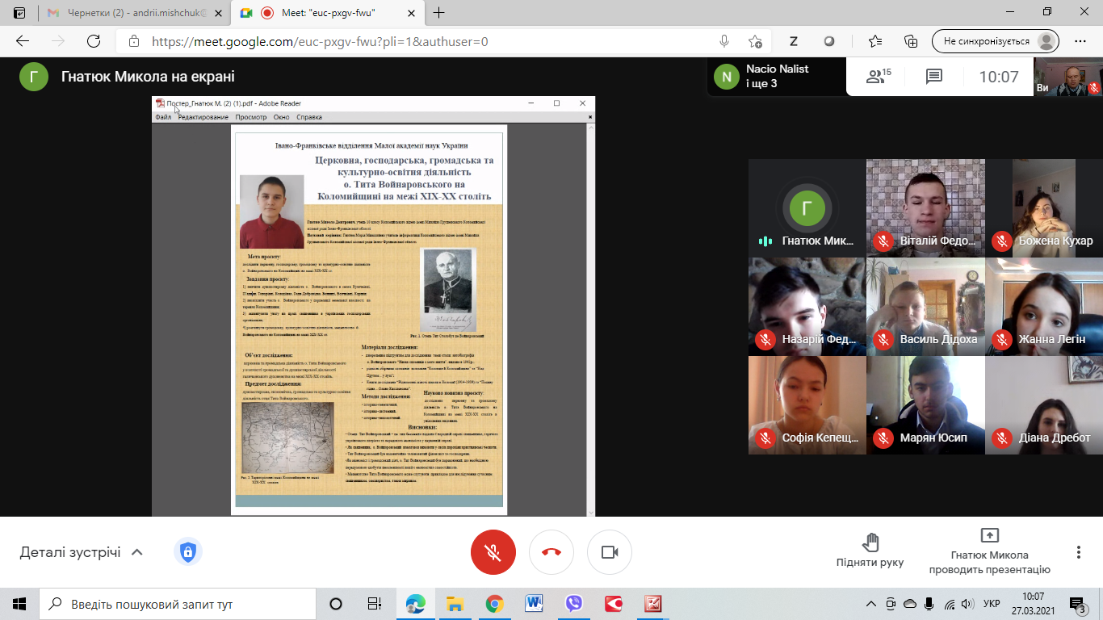The image size is (1103, 620).
Task: Toggle the camera on or off
Action: tap(610, 552)
